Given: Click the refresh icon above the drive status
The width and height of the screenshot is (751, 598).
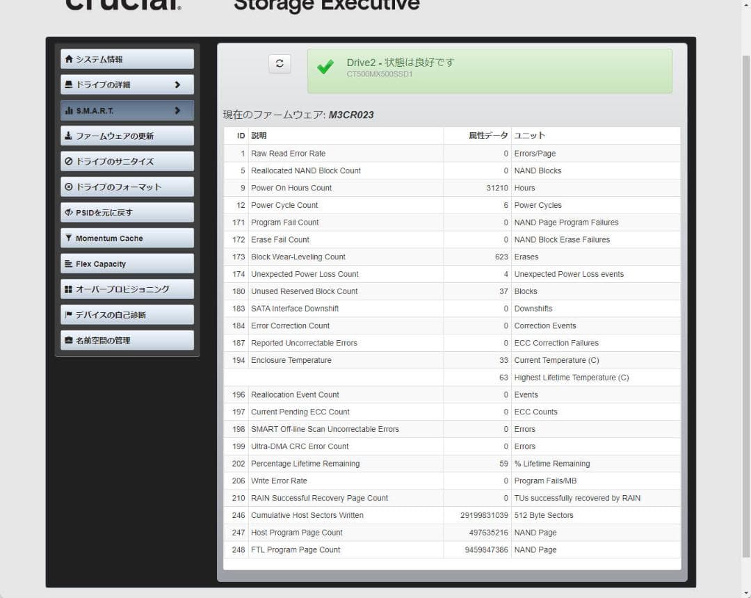Looking at the screenshot, I should click(280, 63).
